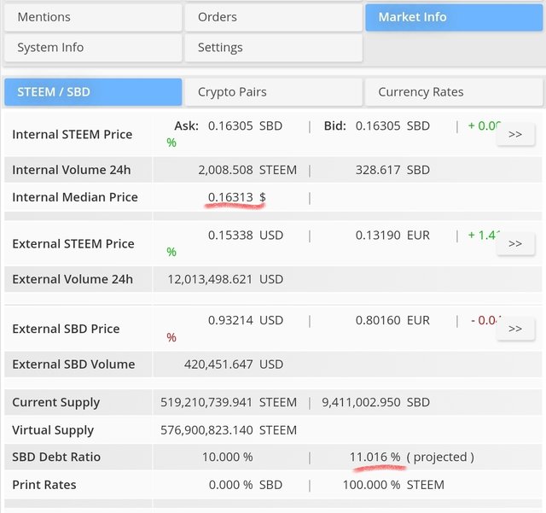Expand External SBD Price details with >> button

(515, 329)
